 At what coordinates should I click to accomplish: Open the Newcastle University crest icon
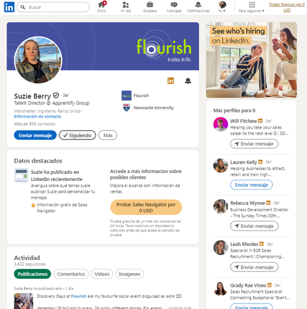pyautogui.click(x=127, y=108)
